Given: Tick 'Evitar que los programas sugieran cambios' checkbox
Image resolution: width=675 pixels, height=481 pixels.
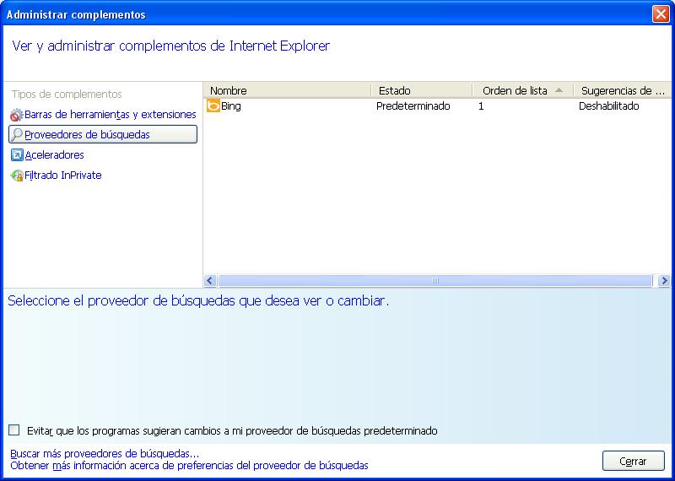Looking at the screenshot, I should (x=14, y=430).
